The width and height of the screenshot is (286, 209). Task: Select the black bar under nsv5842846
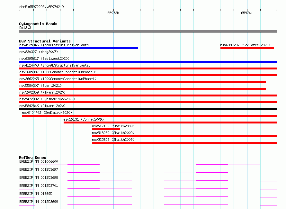[x=148, y=109]
